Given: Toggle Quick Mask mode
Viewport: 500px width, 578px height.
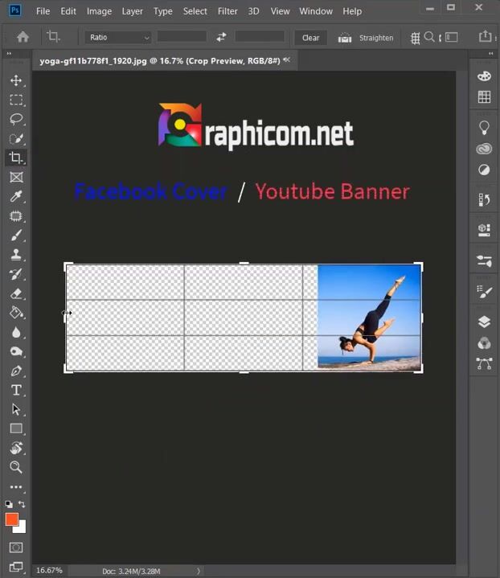Looking at the screenshot, I should click(16, 547).
